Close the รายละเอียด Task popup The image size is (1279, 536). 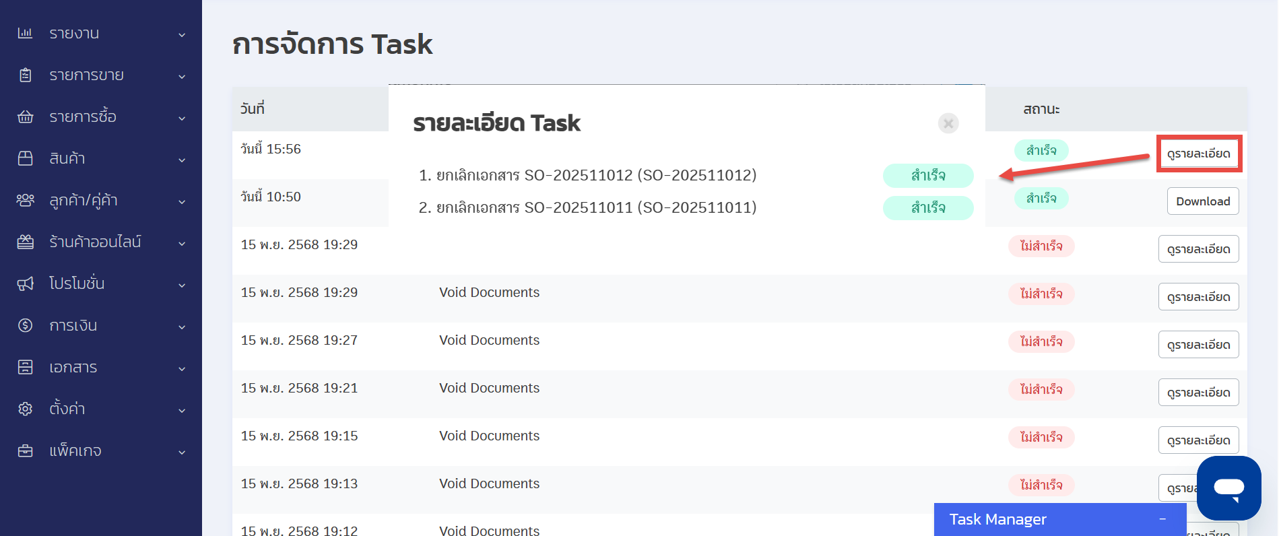click(x=948, y=123)
